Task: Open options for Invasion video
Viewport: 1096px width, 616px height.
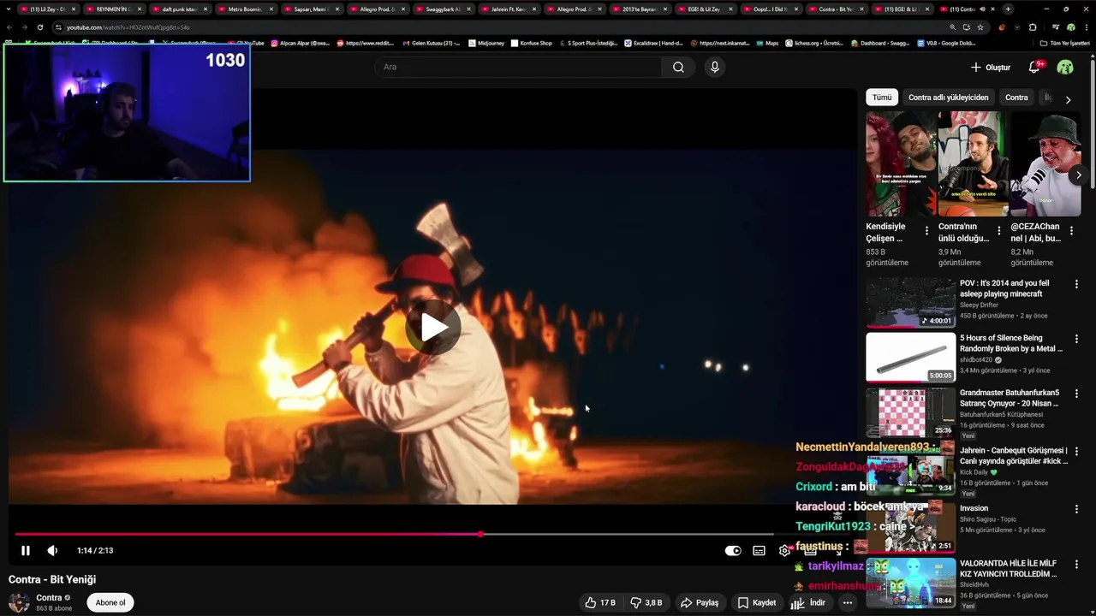Action: click(1076, 509)
